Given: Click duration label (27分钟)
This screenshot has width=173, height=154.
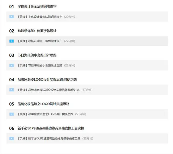Looking at the screenshot, I should tap(69, 41).
